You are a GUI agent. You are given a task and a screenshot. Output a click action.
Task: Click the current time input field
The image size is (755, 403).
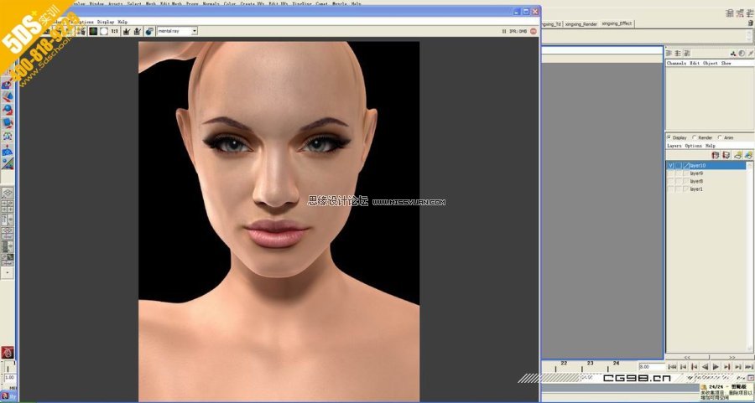[x=651, y=367]
